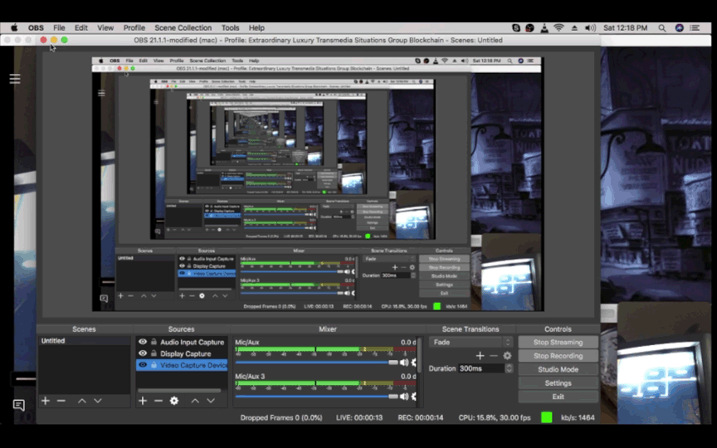Click the Stop Recording button

click(558, 356)
